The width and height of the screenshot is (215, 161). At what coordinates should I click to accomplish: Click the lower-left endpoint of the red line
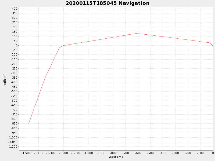(x=28, y=124)
